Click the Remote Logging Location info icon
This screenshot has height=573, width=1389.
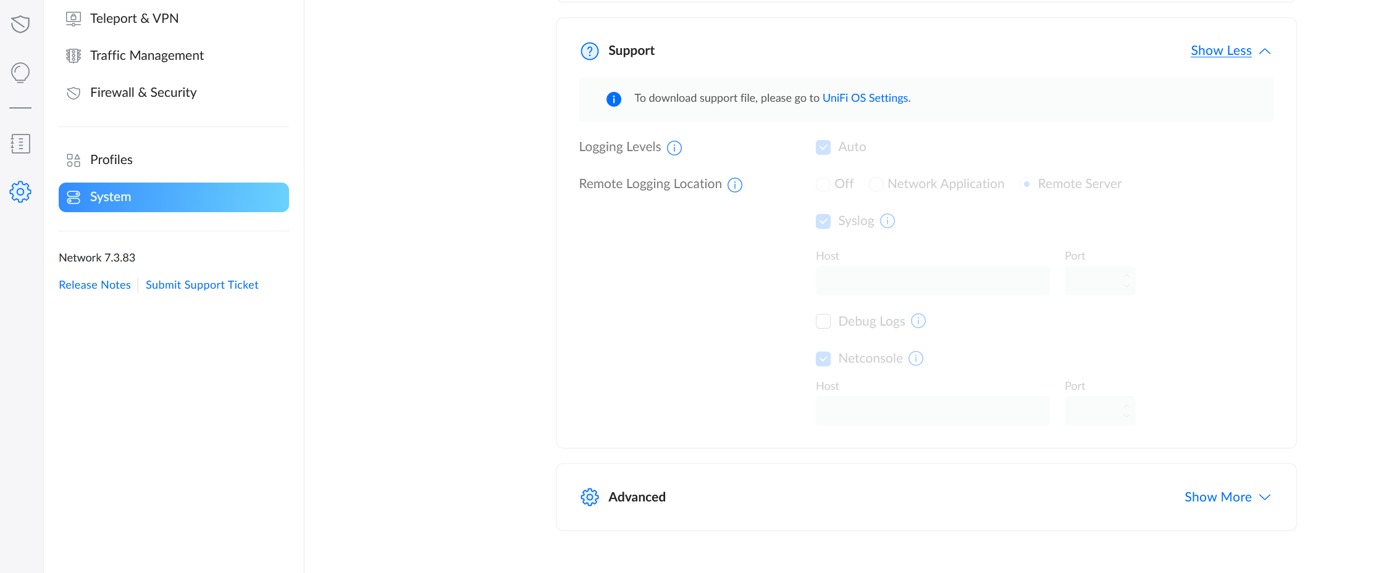pyautogui.click(x=735, y=185)
